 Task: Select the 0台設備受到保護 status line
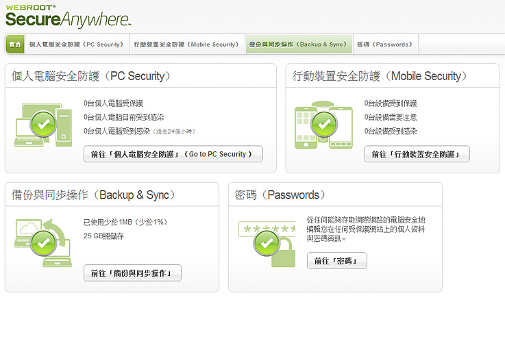click(391, 103)
